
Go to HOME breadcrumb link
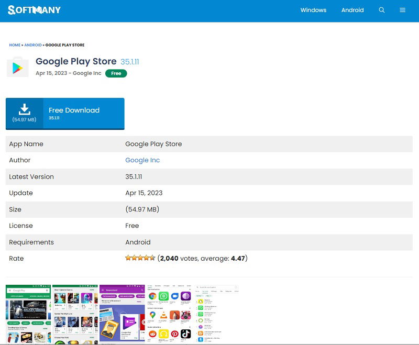coord(15,45)
